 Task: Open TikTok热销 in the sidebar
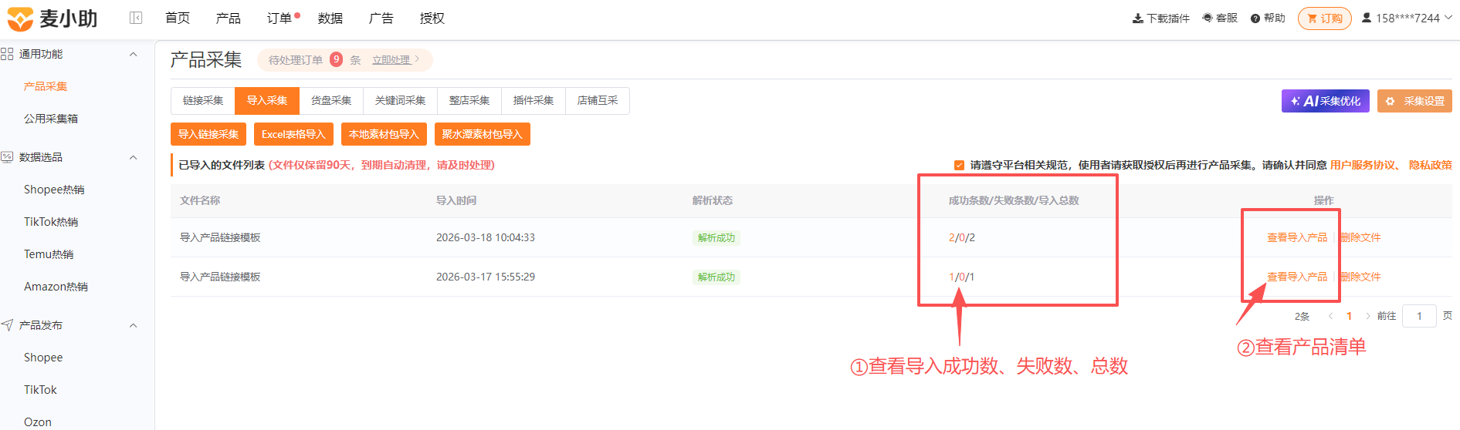click(x=51, y=222)
